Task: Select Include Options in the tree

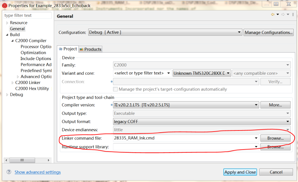Action: (36, 59)
